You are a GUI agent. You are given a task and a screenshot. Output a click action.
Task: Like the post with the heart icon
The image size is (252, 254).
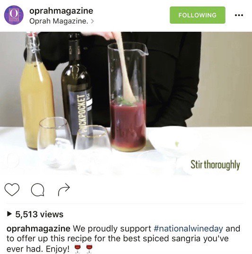tap(12, 190)
